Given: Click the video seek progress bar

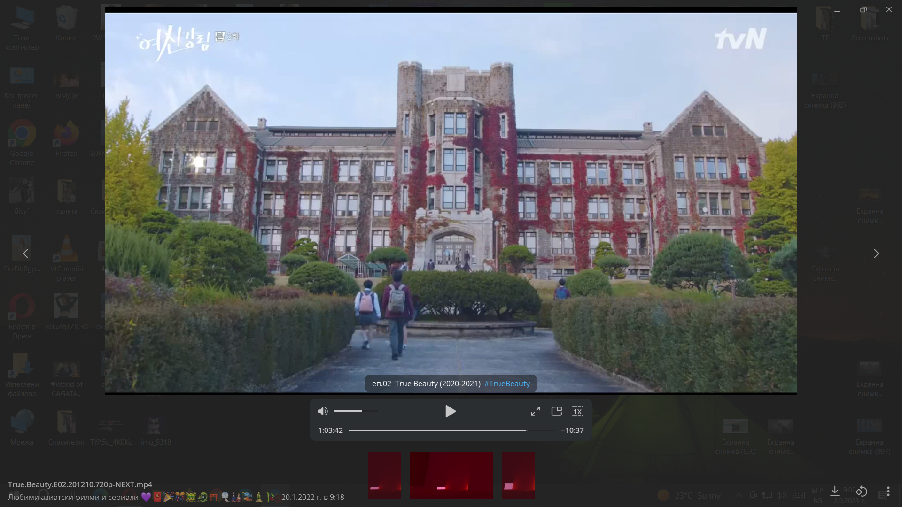Looking at the screenshot, I should click(451, 430).
